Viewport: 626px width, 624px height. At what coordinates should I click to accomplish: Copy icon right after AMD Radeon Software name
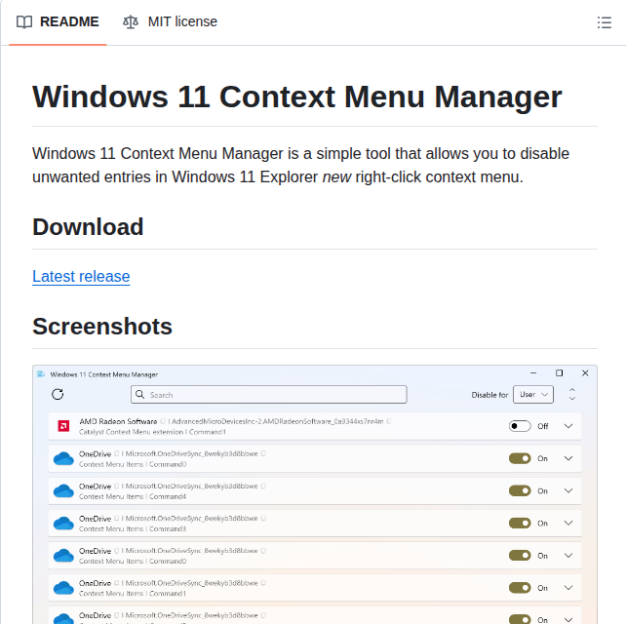click(x=163, y=421)
